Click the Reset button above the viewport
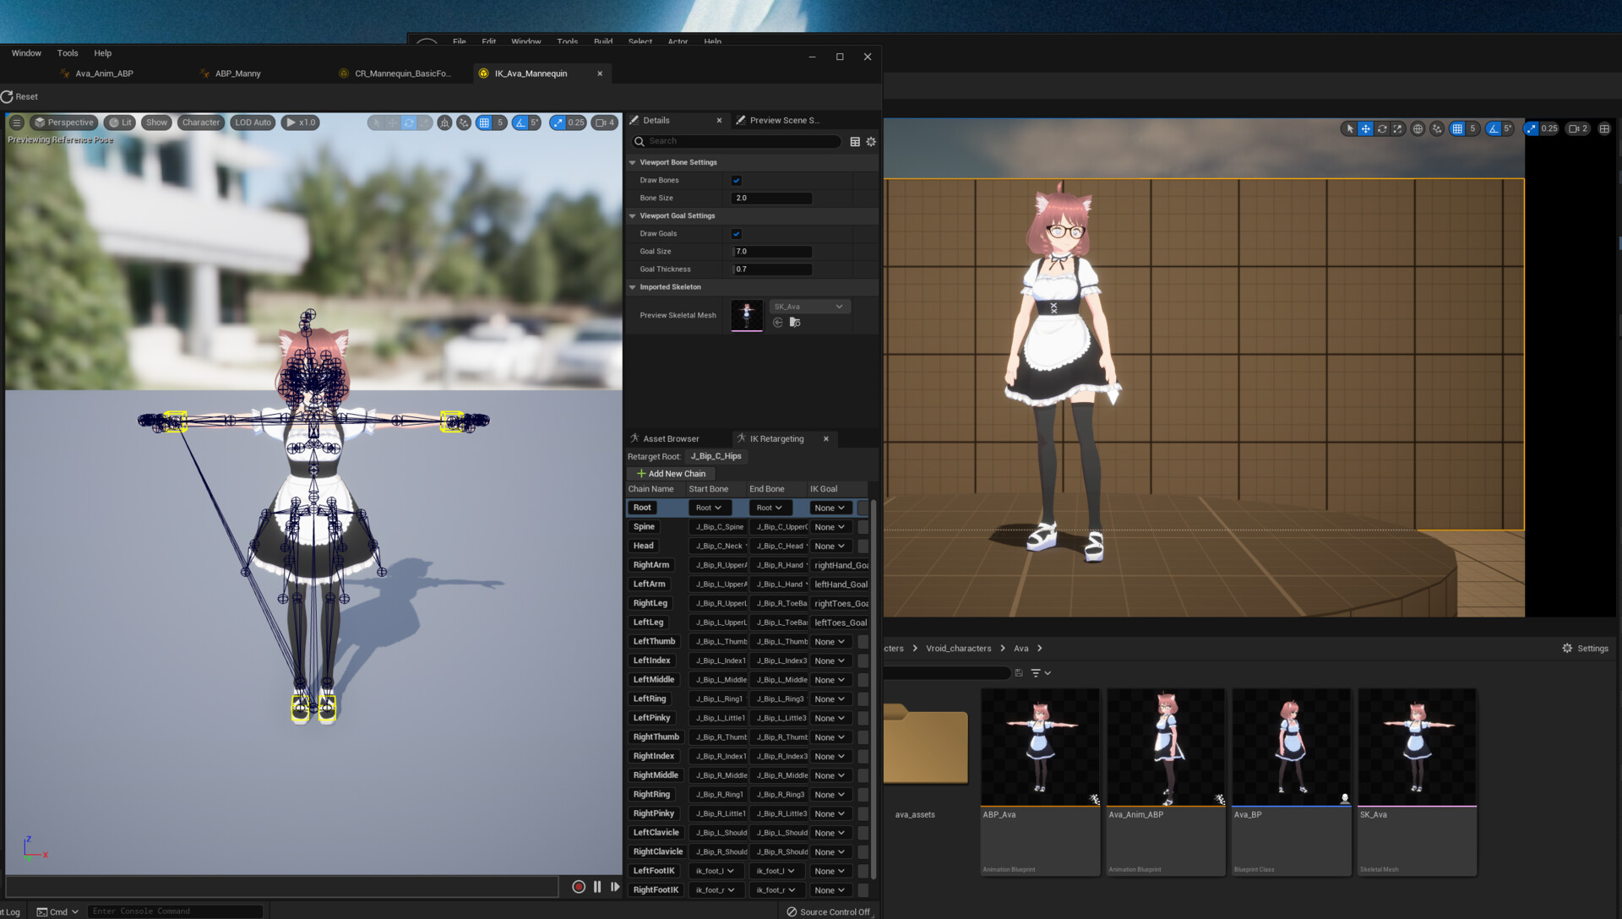1622x919 pixels. pyautogui.click(x=19, y=96)
